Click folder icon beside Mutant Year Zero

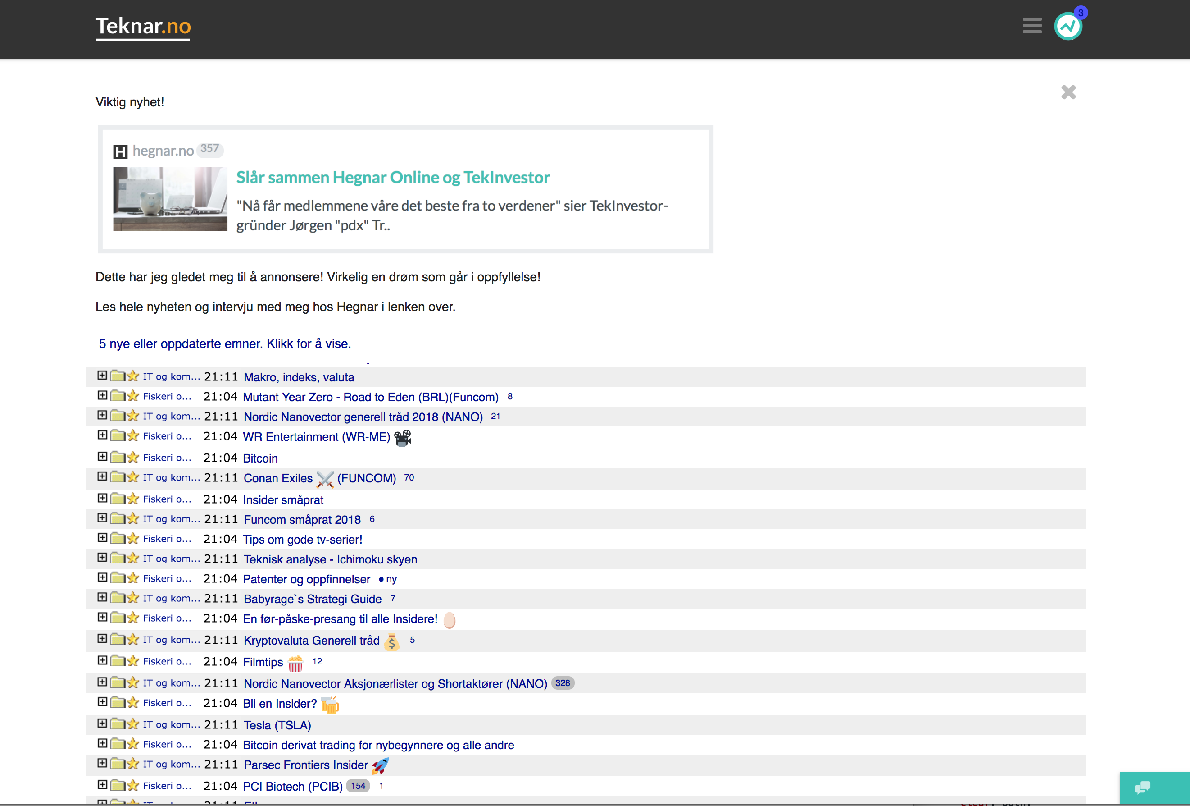click(118, 396)
